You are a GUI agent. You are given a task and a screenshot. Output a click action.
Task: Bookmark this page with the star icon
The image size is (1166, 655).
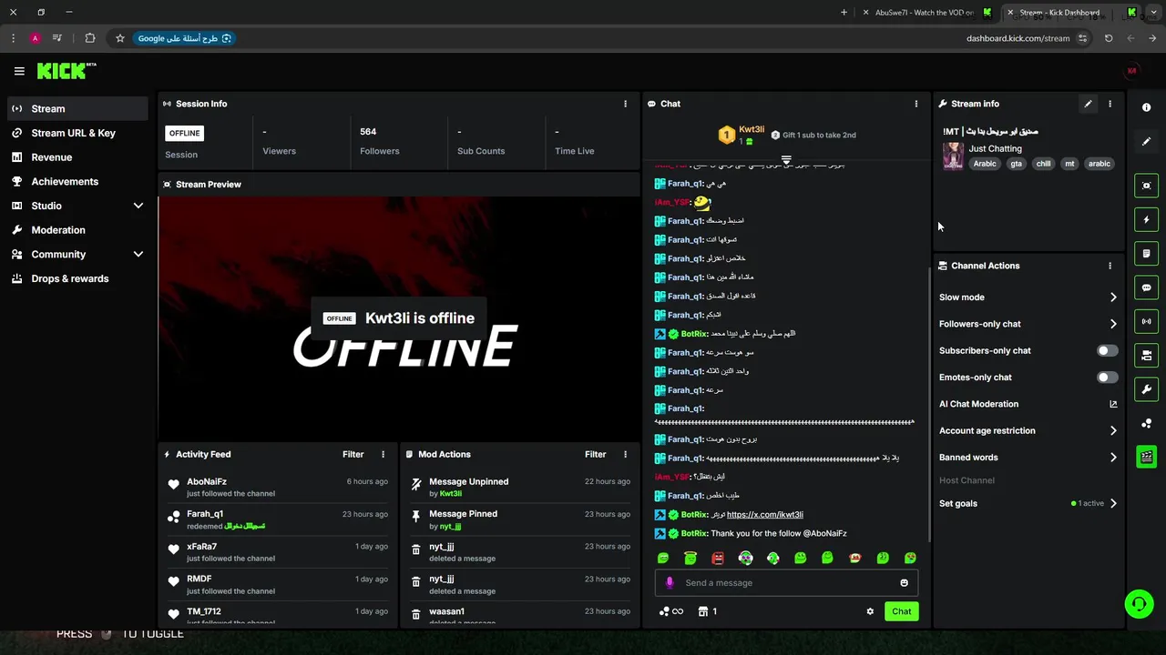(119, 38)
